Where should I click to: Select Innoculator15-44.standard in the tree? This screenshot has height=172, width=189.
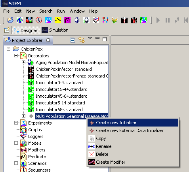tap(61, 89)
